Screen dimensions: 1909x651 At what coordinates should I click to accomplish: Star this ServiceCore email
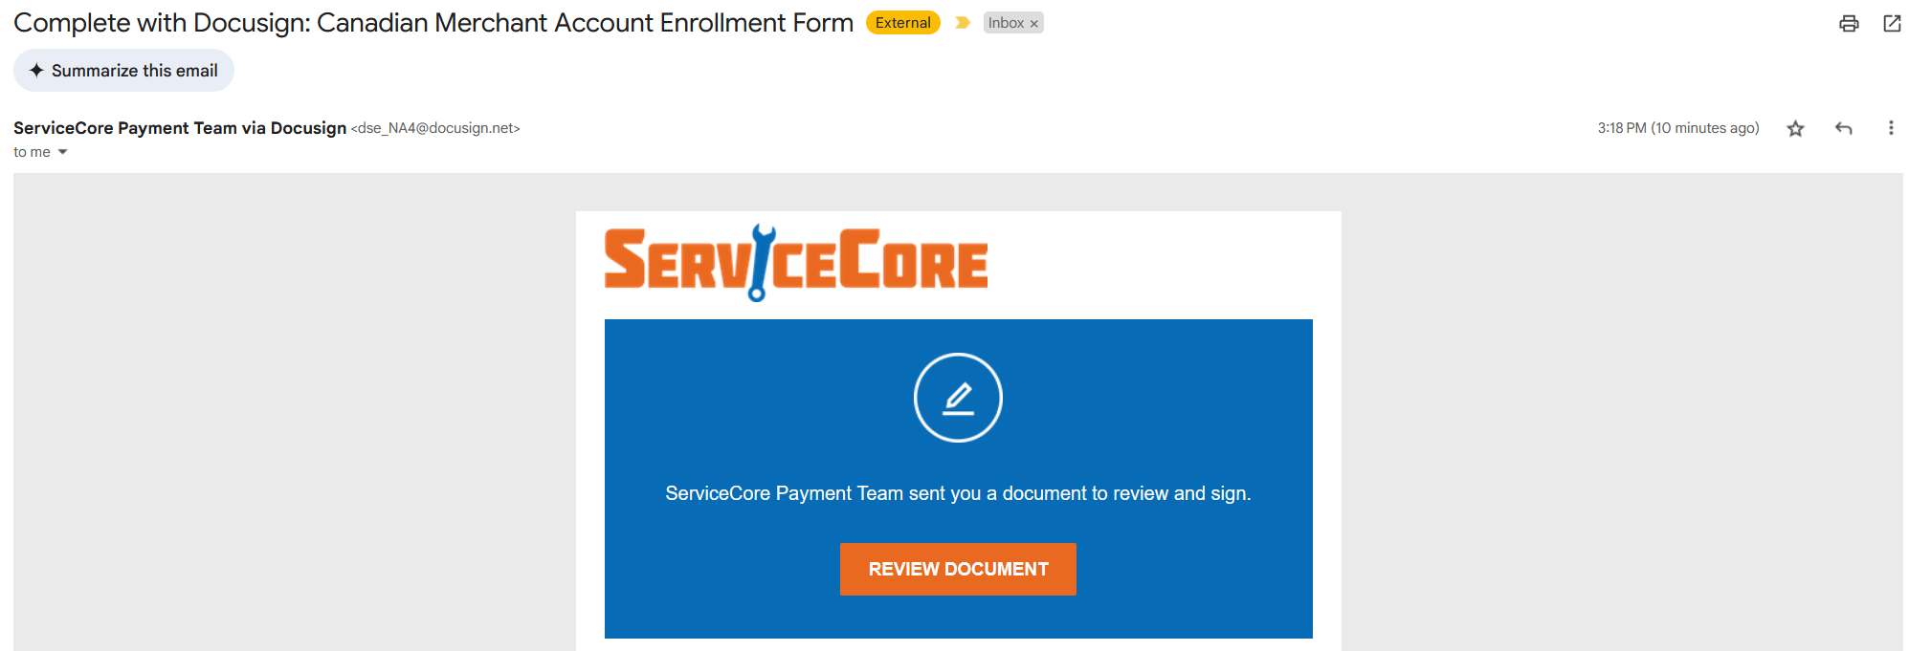click(x=1795, y=128)
